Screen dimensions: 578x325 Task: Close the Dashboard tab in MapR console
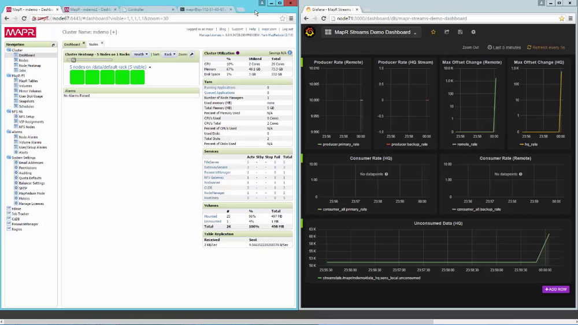click(x=84, y=43)
